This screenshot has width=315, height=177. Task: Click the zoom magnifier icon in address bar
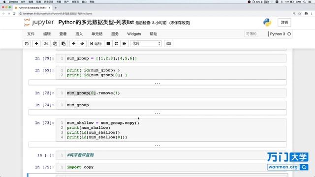[x=294, y=14]
